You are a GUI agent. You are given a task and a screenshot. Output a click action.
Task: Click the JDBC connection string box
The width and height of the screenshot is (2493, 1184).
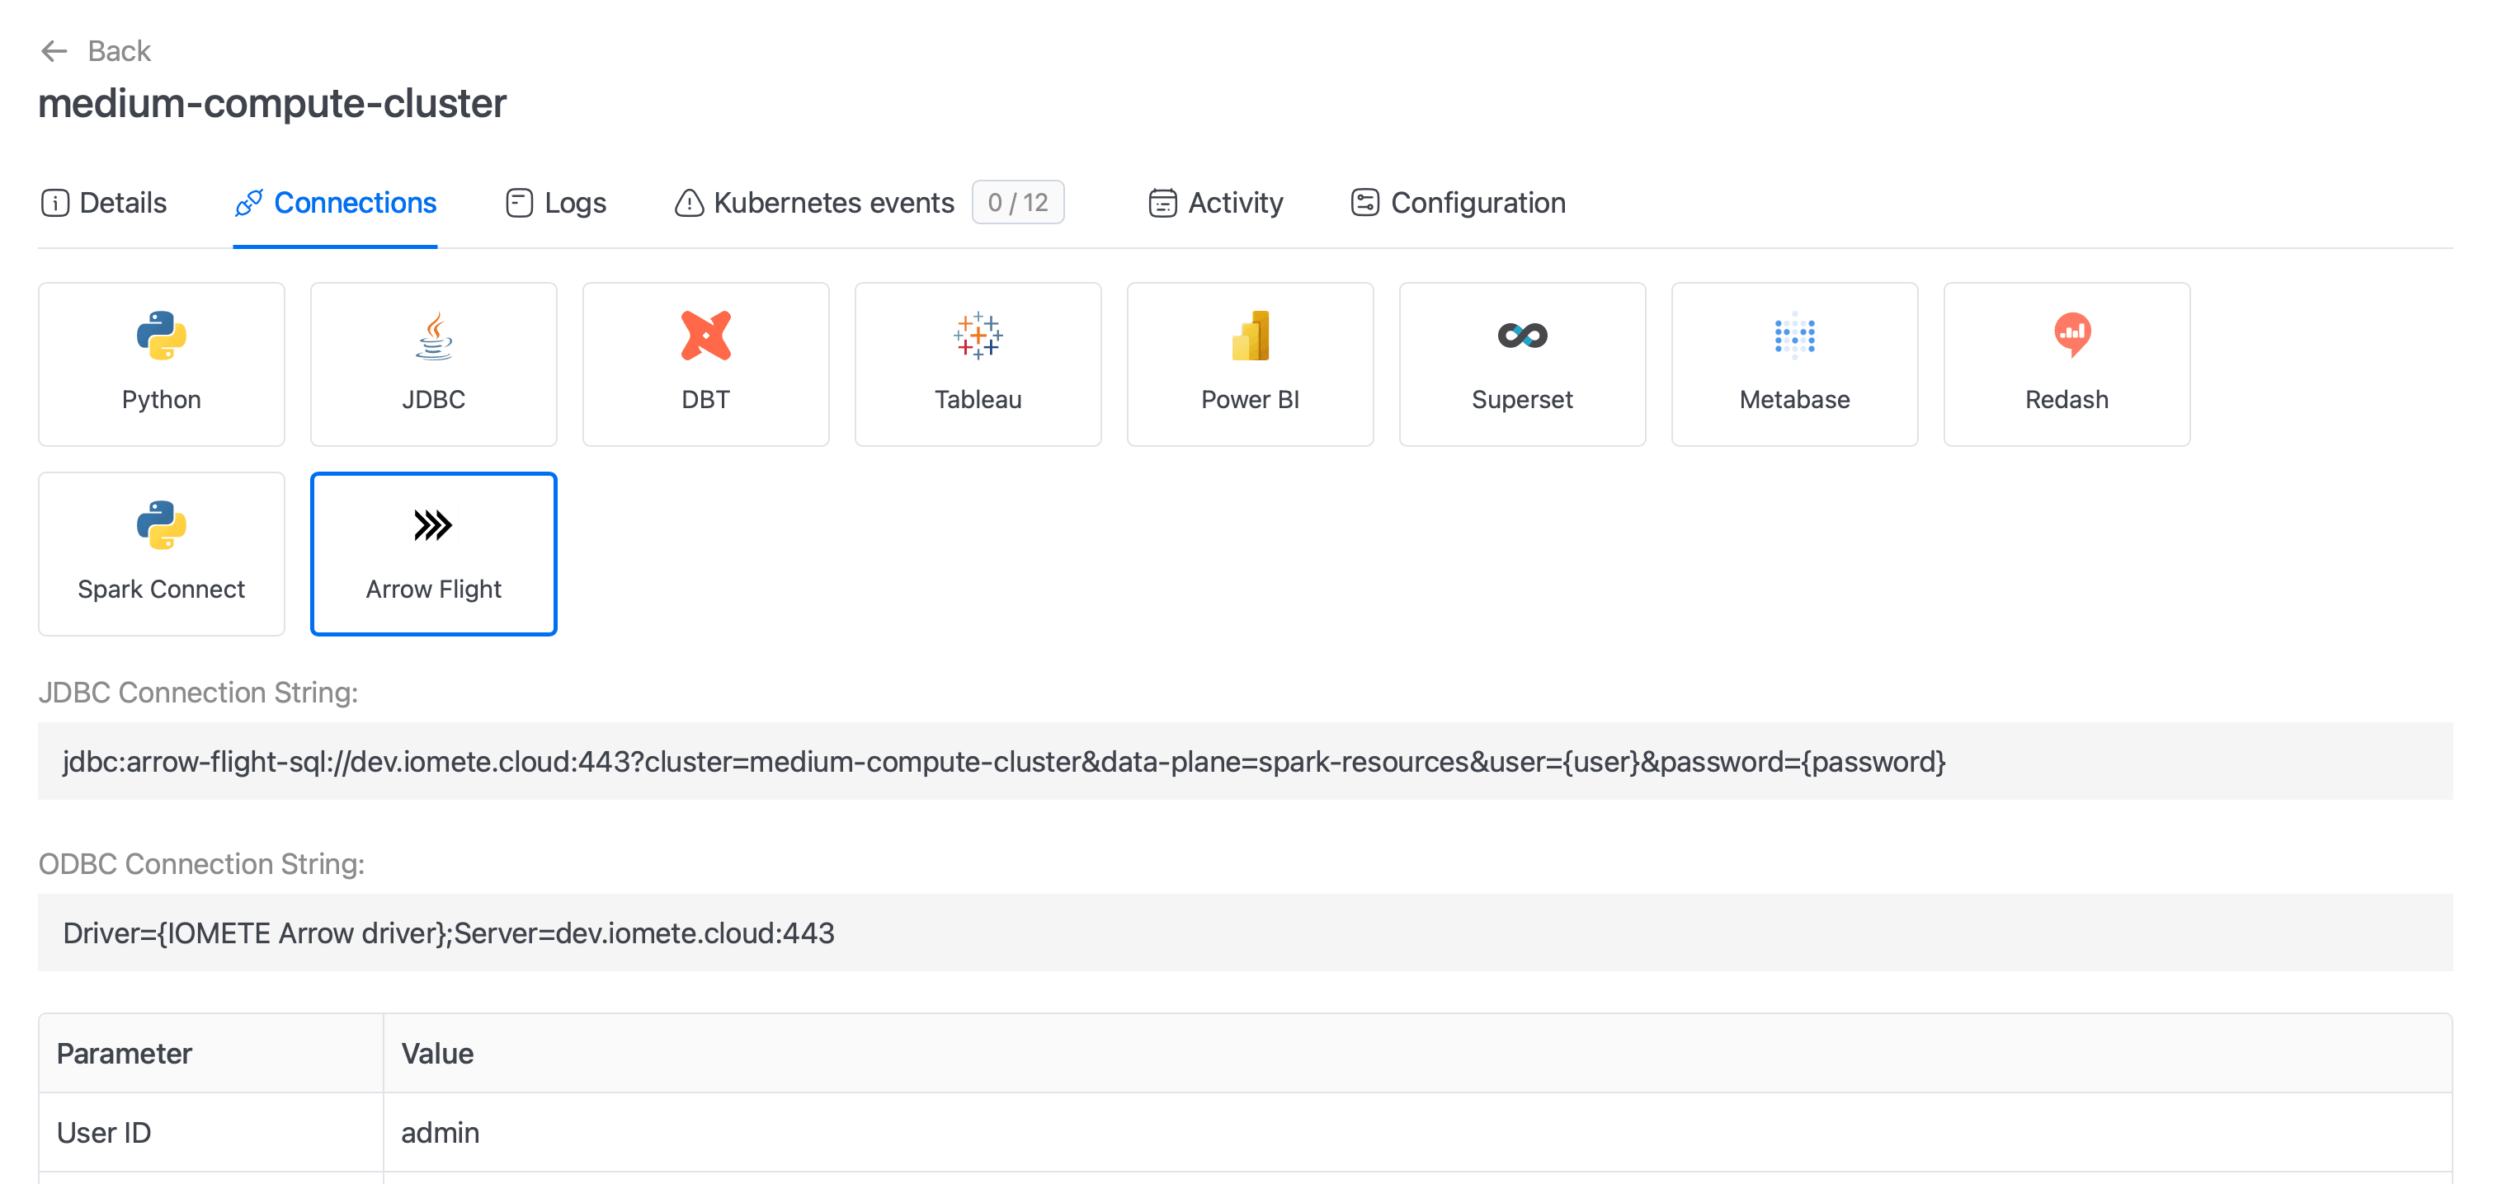[1245, 761]
